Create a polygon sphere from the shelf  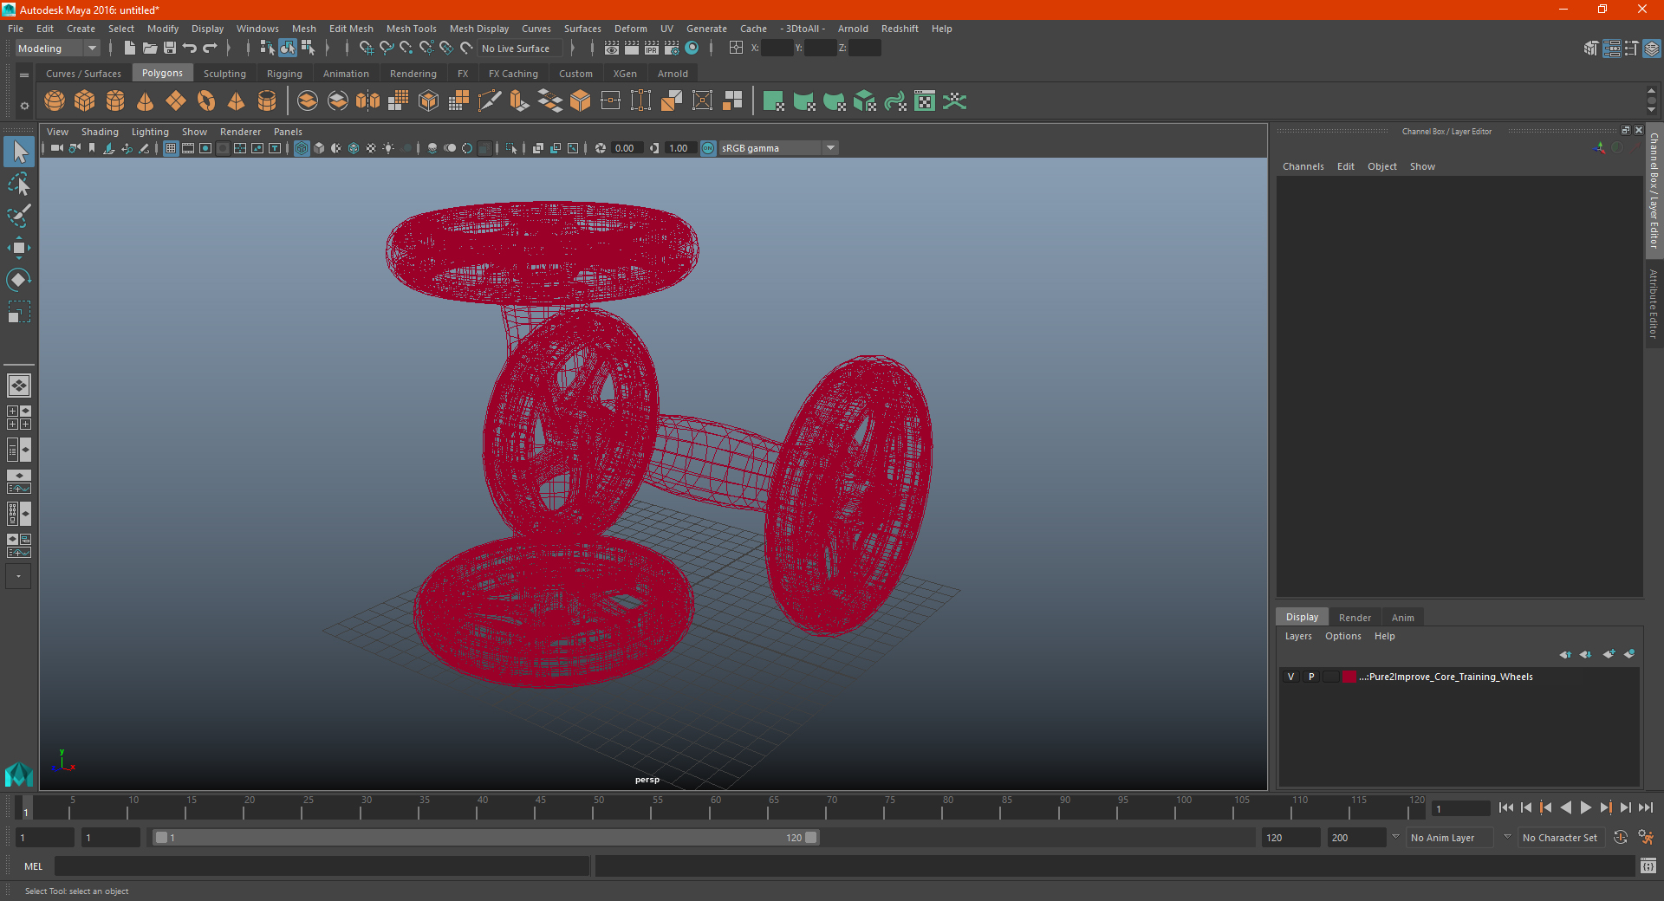pyautogui.click(x=55, y=101)
